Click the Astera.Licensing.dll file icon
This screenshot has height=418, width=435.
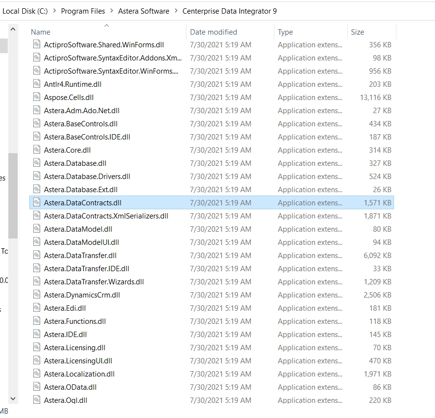[x=37, y=347]
